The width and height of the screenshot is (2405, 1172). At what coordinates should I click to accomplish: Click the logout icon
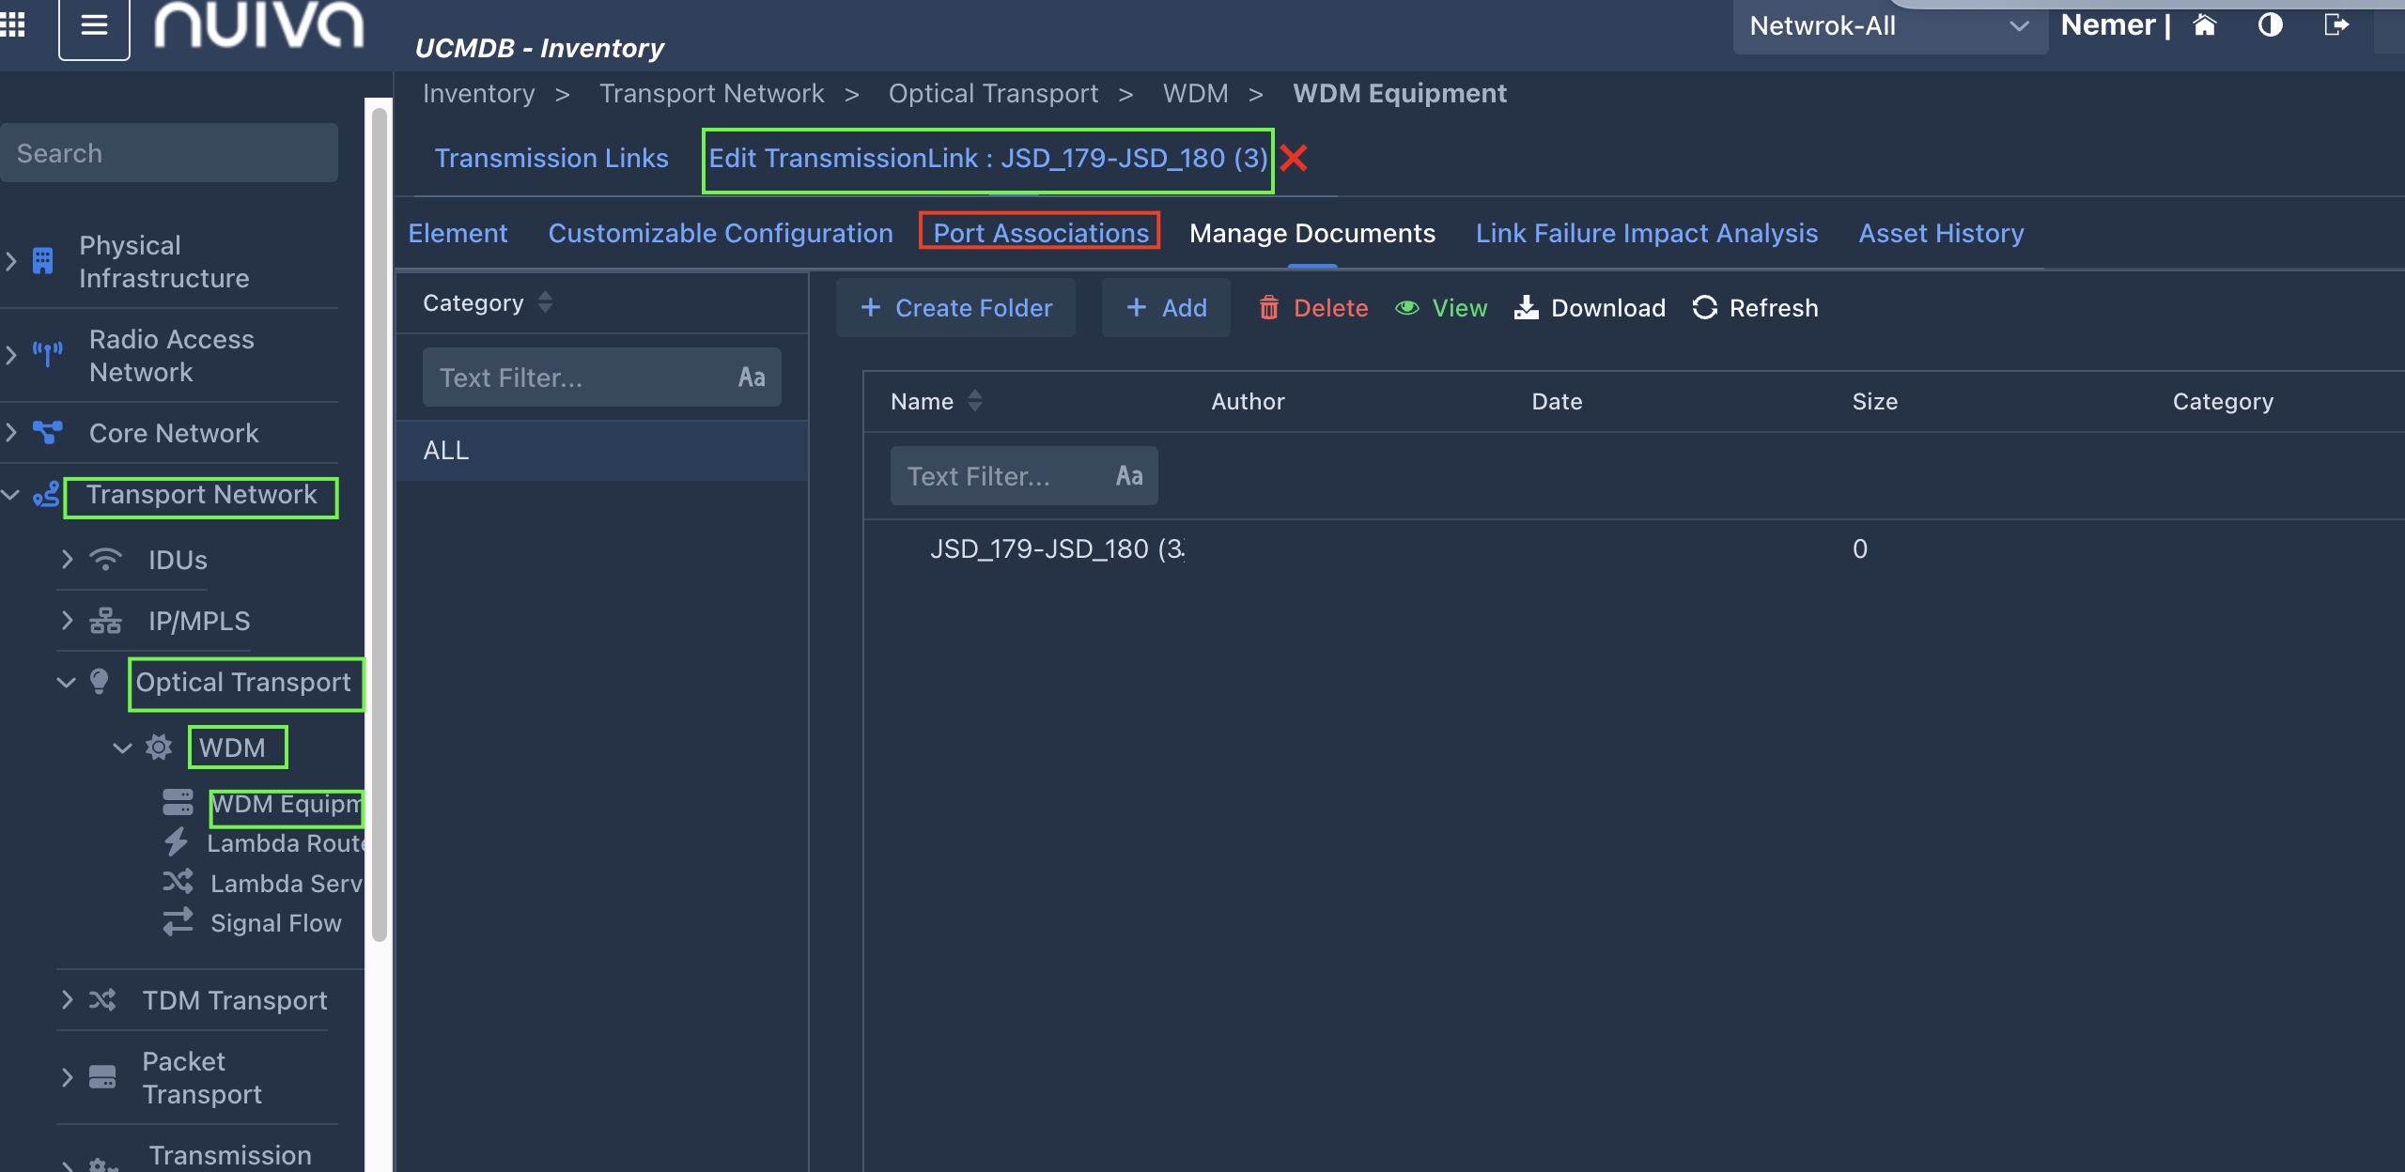(2335, 25)
